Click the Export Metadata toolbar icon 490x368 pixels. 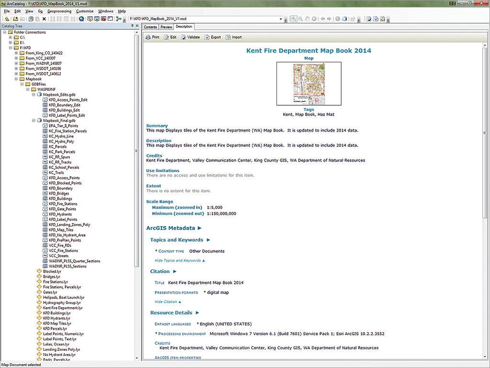pos(376,19)
